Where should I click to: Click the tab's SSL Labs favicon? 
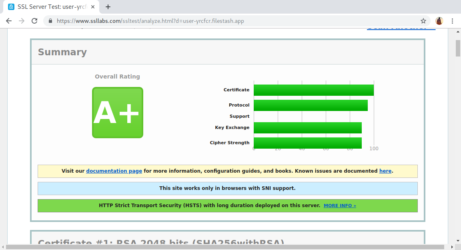click(11, 7)
